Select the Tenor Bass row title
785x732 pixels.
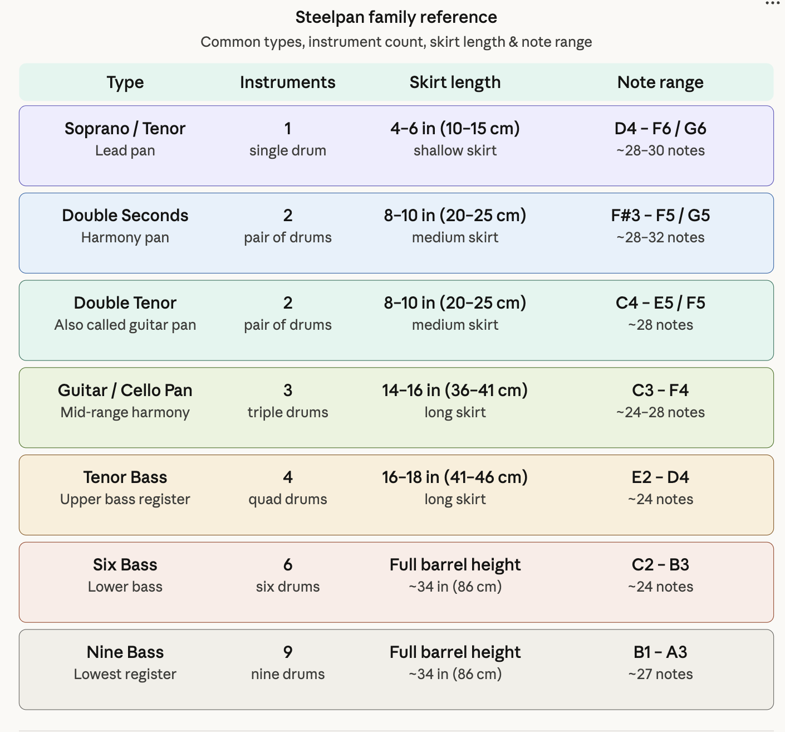click(125, 477)
